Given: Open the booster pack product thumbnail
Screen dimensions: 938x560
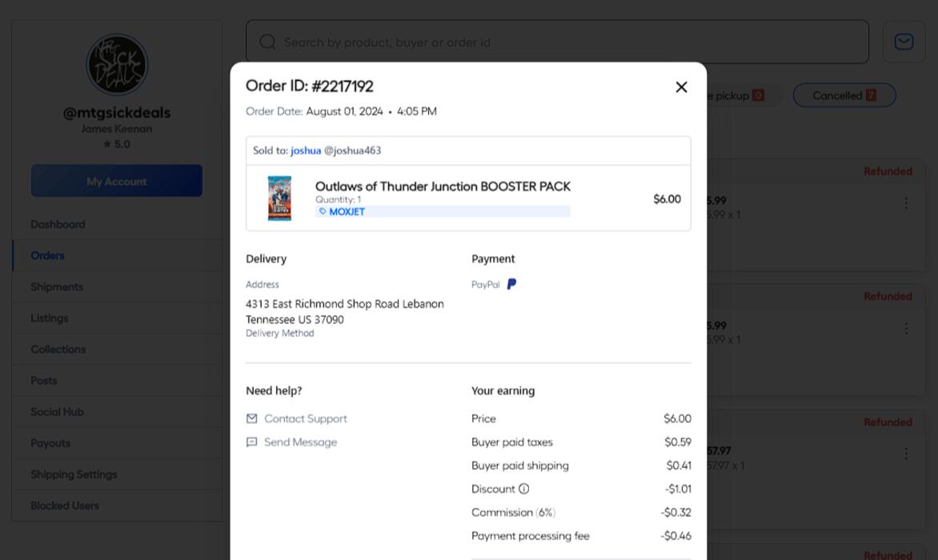Looking at the screenshot, I should coord(279,198).
